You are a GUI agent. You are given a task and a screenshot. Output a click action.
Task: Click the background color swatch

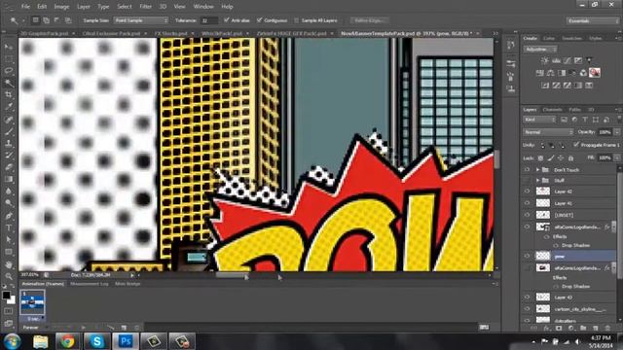tap(12, 300)
